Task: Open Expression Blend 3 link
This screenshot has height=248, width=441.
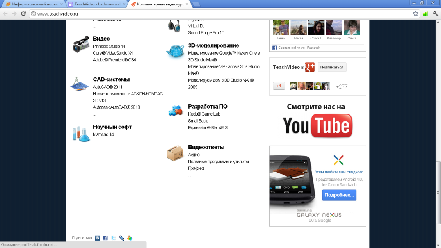Action: 208,128
